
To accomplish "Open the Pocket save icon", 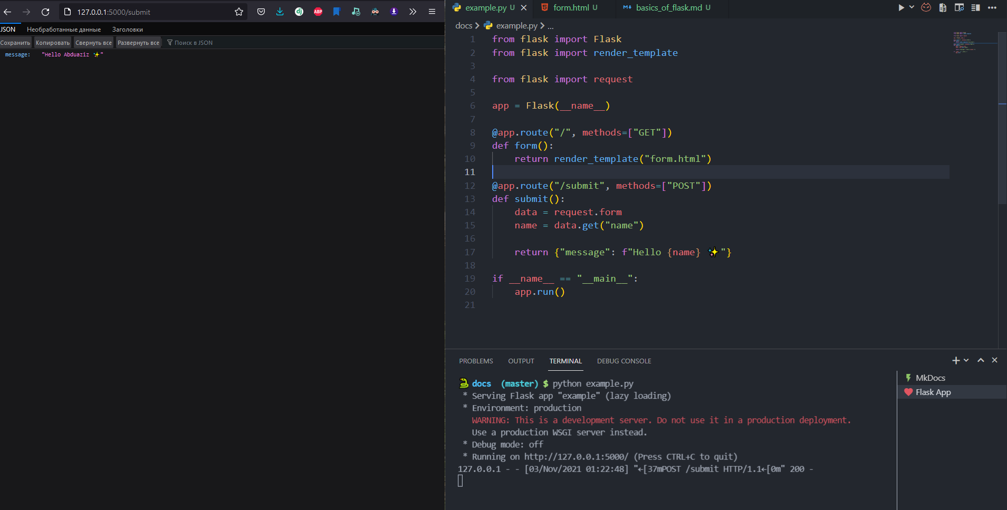I will [x=261, y=12].
